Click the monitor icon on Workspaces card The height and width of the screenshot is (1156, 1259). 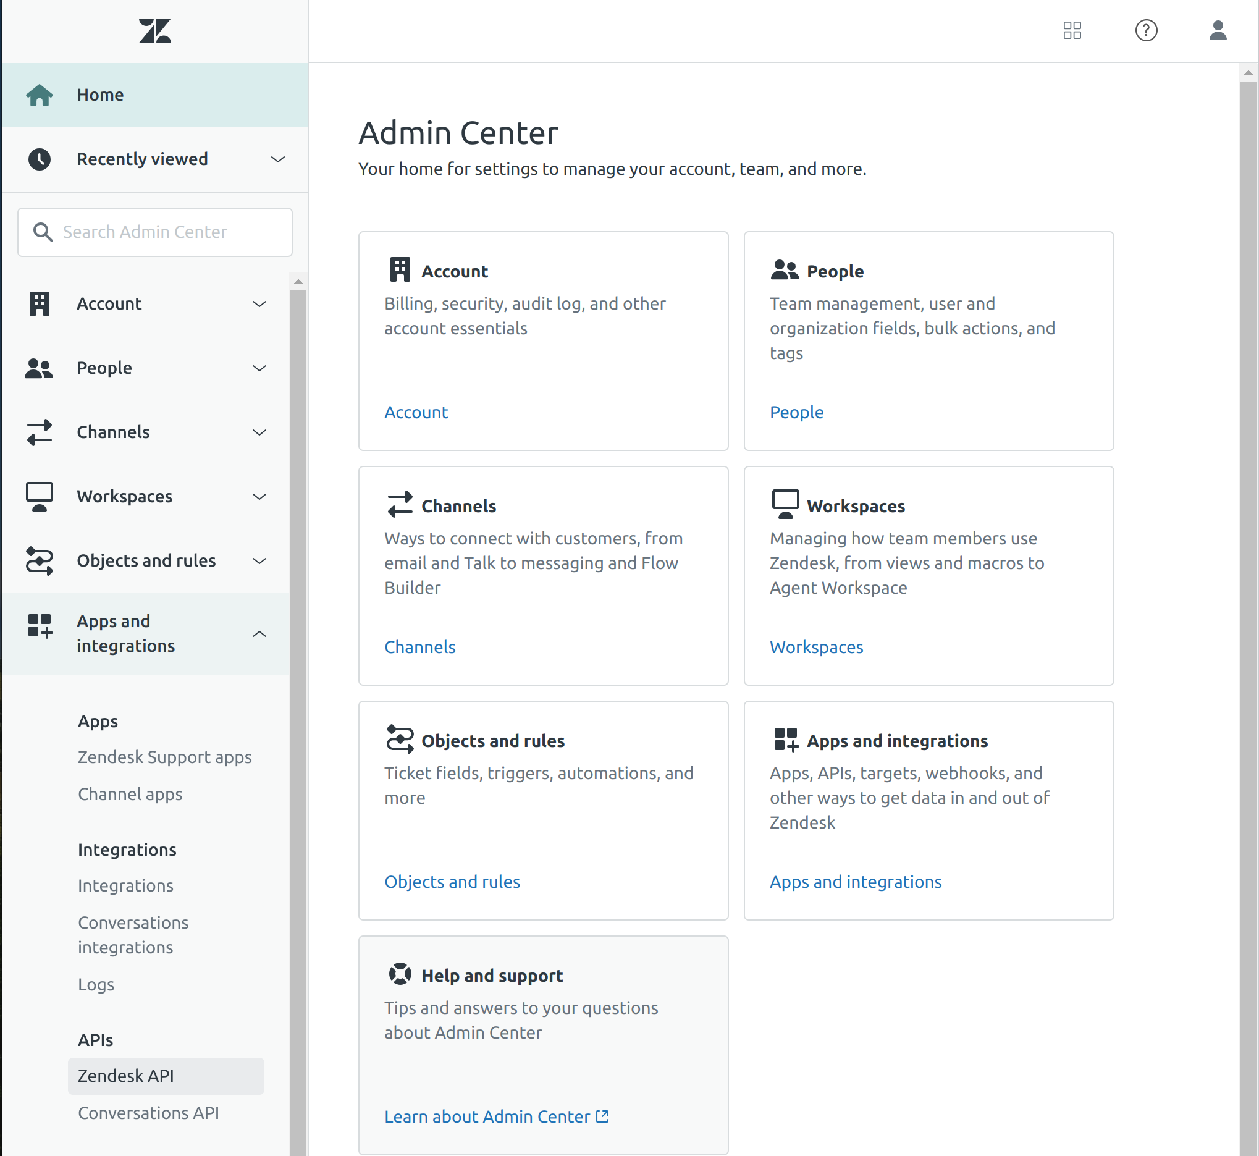[x=786, y=504]
